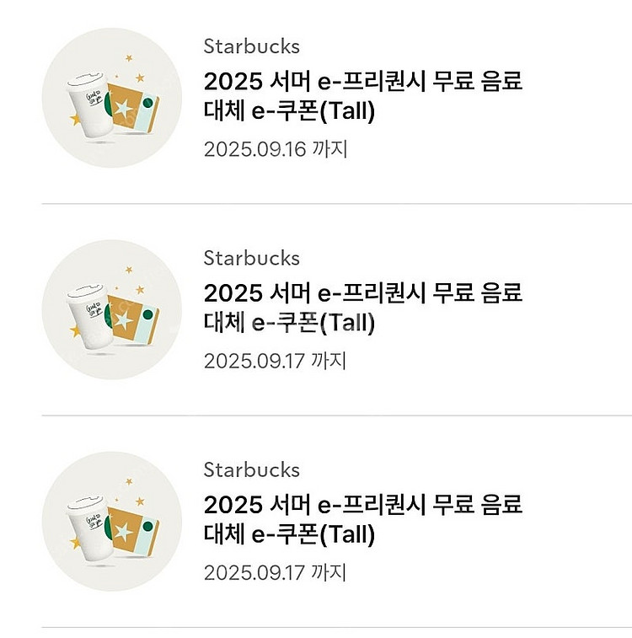Open the middle 서머 e-프리퀀시 coupon title
This screenshot has width=632, height=638.
362,293
